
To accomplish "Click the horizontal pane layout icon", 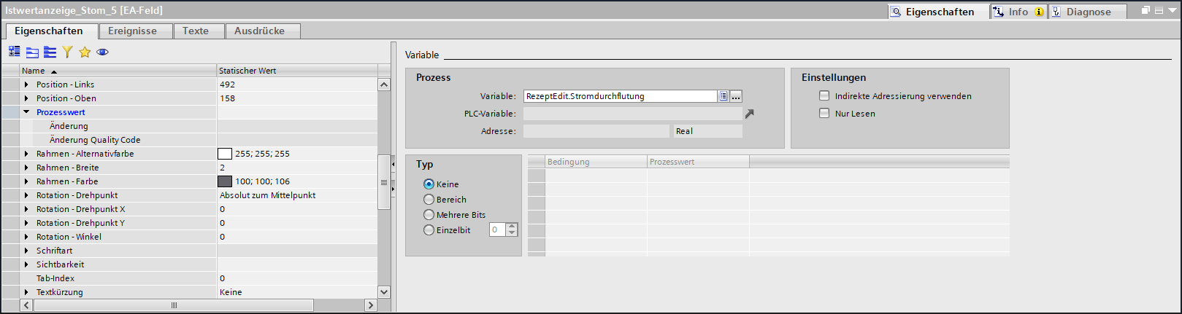I will pos(1159,11).
